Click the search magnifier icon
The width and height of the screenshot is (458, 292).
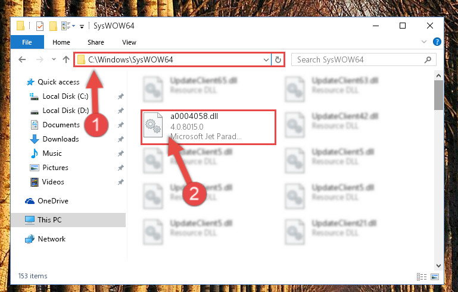[428, 60]
